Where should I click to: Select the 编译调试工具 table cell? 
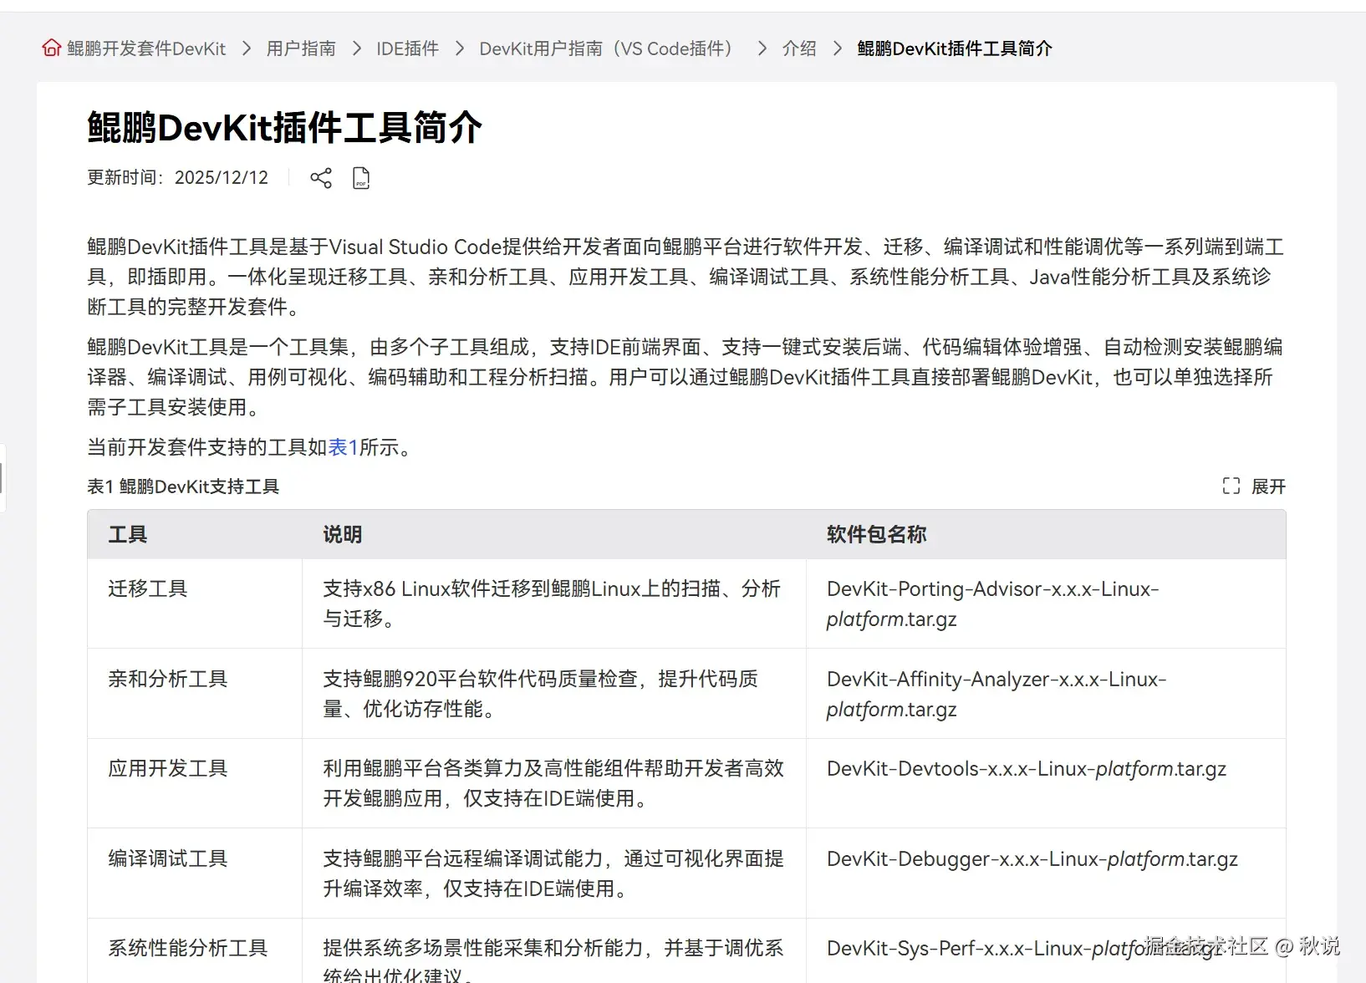tap(195, 873)
